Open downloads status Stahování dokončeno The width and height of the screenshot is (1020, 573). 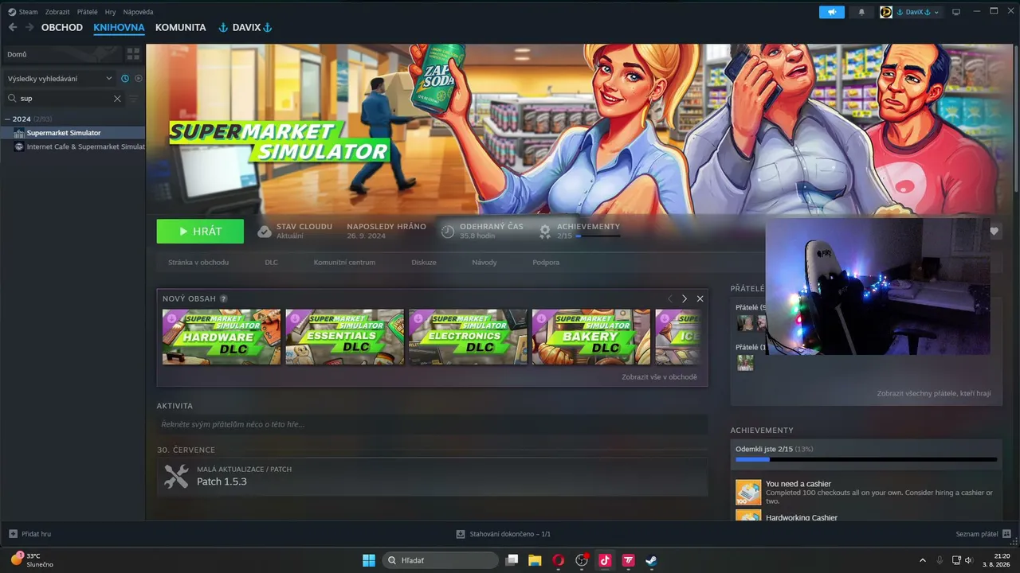pos(503,534)
